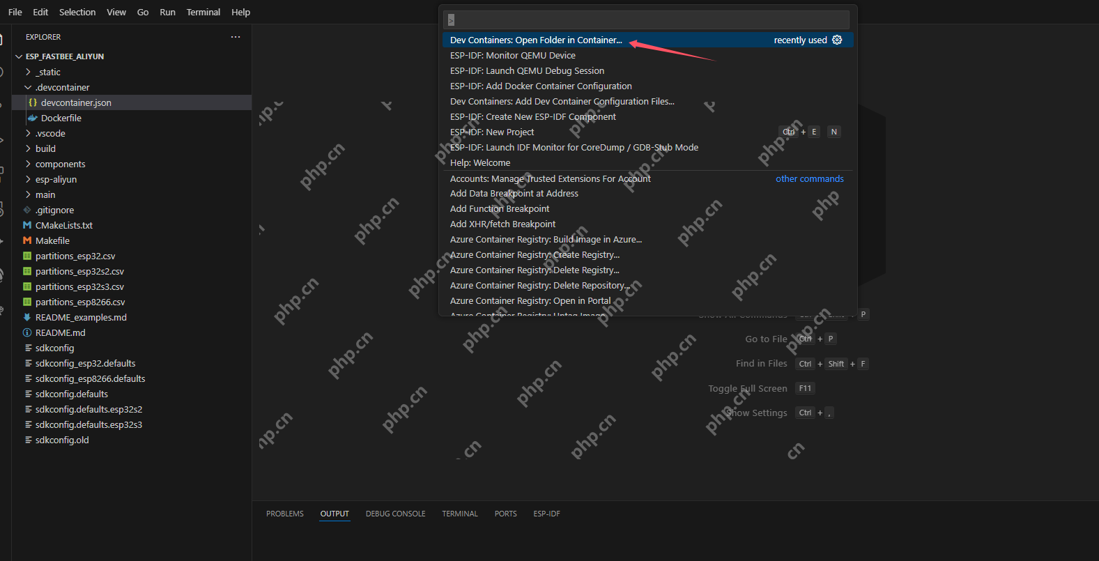Click the README_examples.md download-arrow icon

[x=27, y=317]
